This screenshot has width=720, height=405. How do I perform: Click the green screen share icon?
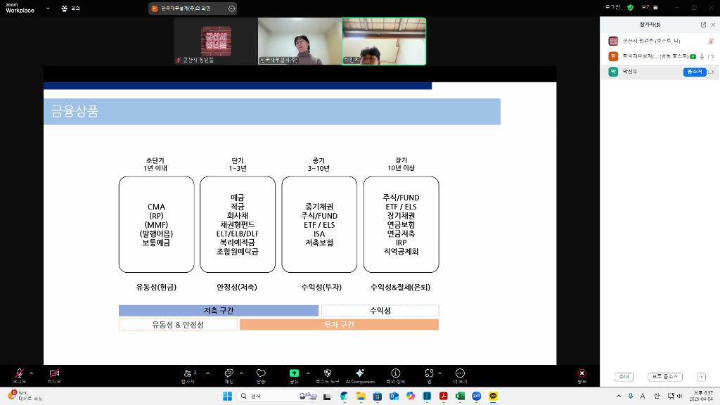(294, 373)
